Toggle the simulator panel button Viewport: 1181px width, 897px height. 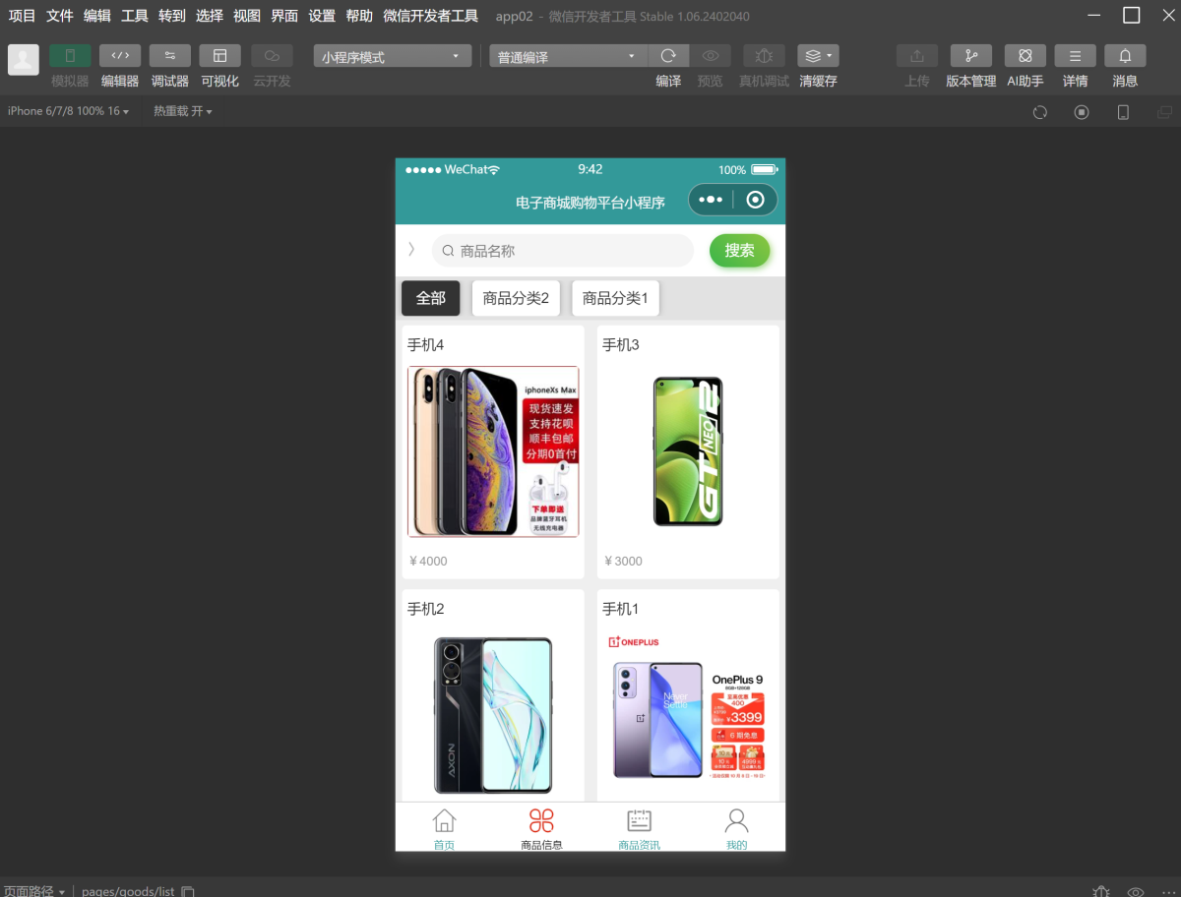[70, 56]
